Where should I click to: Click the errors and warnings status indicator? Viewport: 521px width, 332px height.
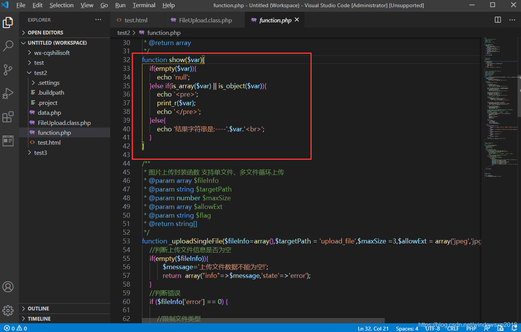coord(16,328)
